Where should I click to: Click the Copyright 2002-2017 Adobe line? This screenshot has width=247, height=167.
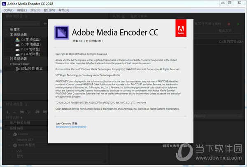[81, 54]
